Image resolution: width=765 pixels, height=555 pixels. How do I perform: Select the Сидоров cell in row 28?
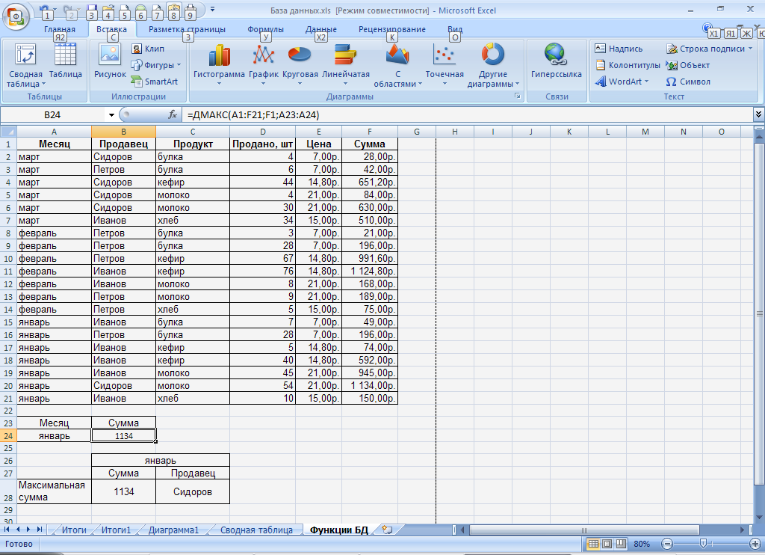pos(193,491)
